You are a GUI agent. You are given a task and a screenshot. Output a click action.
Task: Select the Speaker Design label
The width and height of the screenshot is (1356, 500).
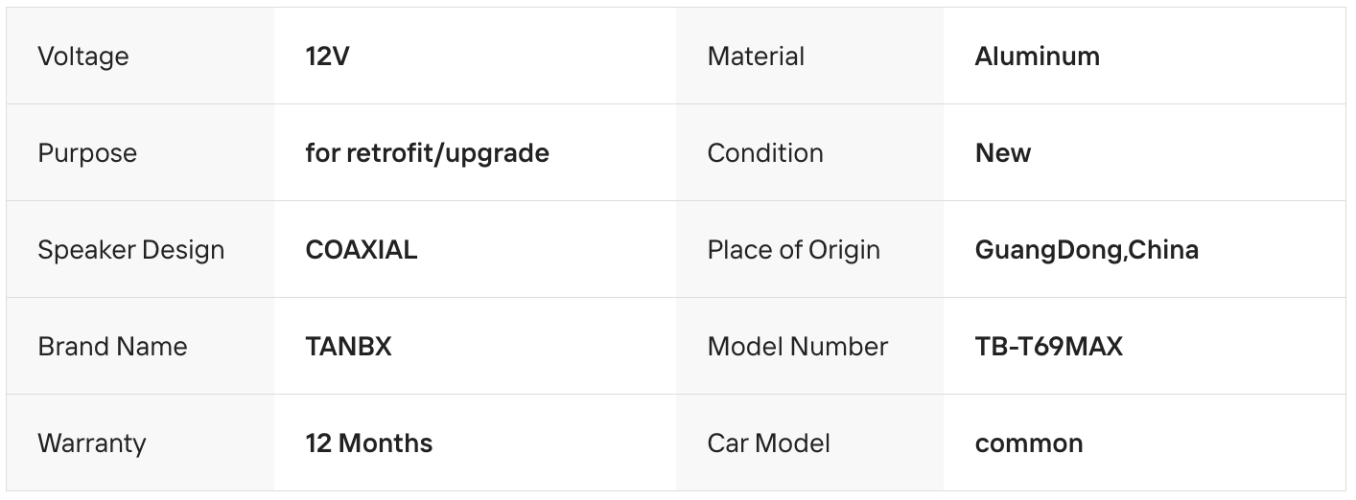click(x=130, y=250)
